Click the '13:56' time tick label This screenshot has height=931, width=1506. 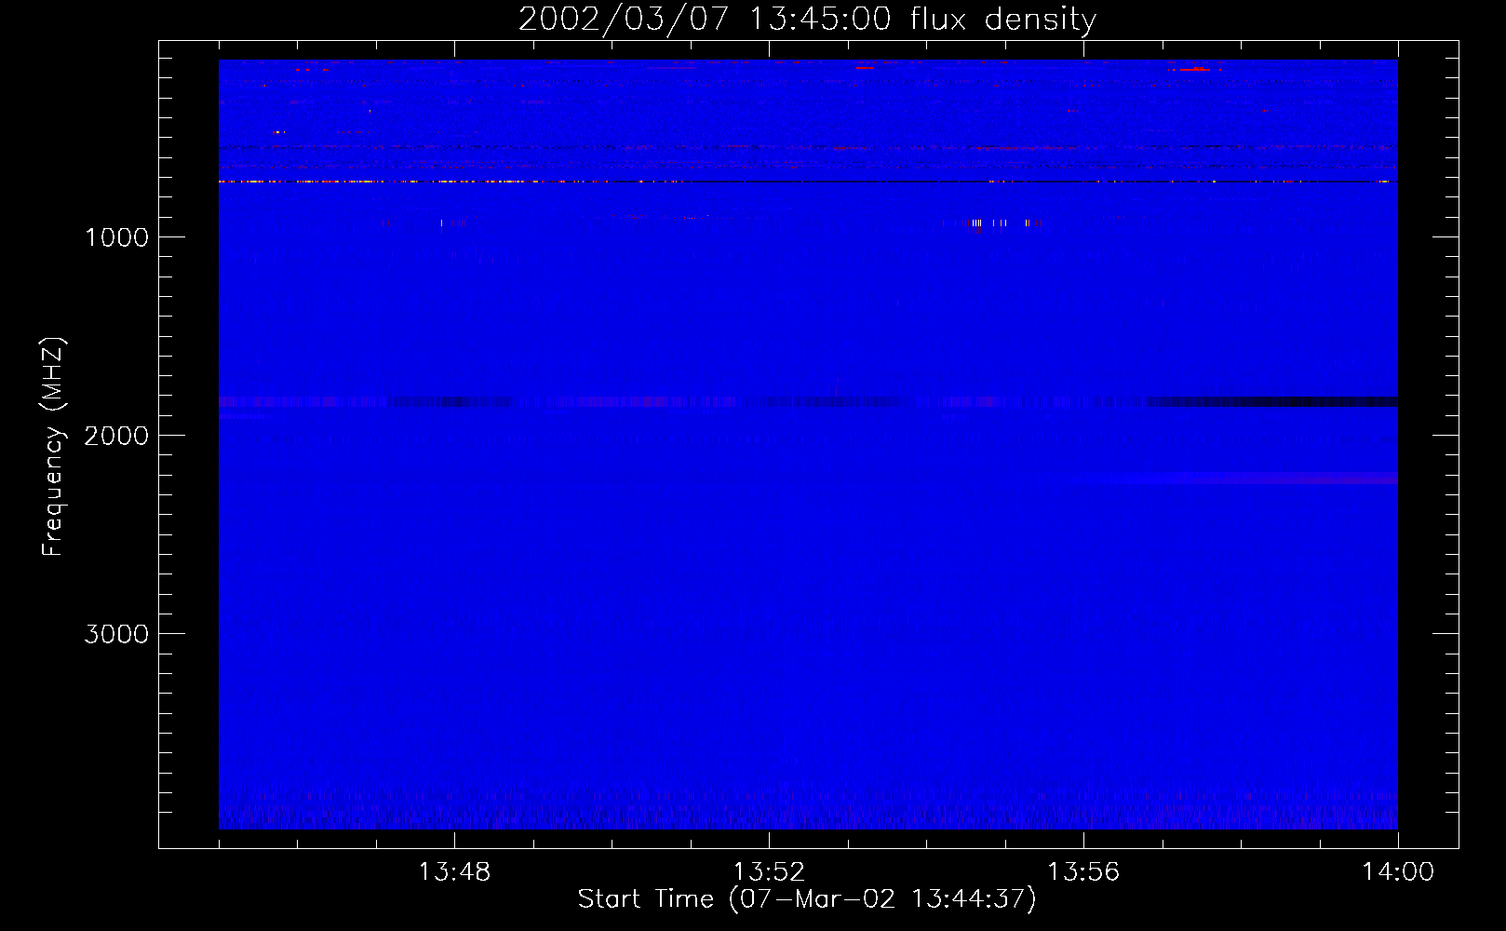click(1083, 872)
